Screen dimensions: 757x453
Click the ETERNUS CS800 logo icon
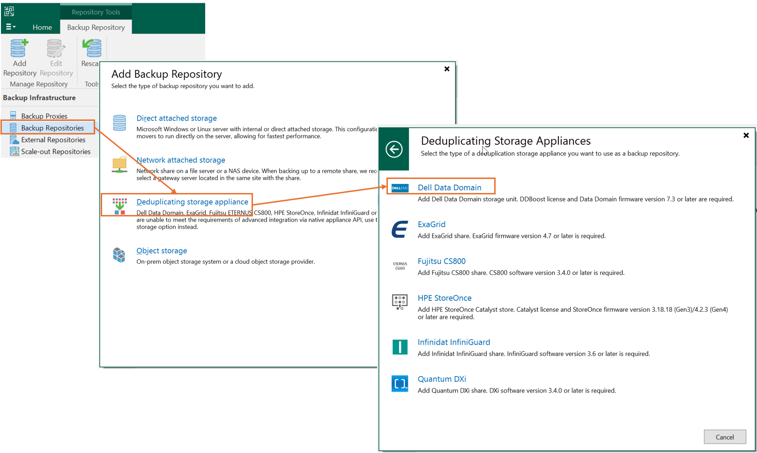(x=400, y=266)
